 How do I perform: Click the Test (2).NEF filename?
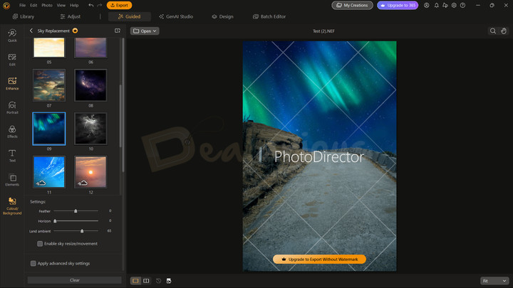point(323,31)
